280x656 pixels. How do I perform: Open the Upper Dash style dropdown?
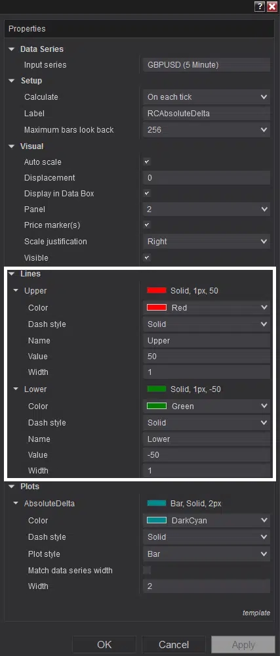click(x=207, y=324)
